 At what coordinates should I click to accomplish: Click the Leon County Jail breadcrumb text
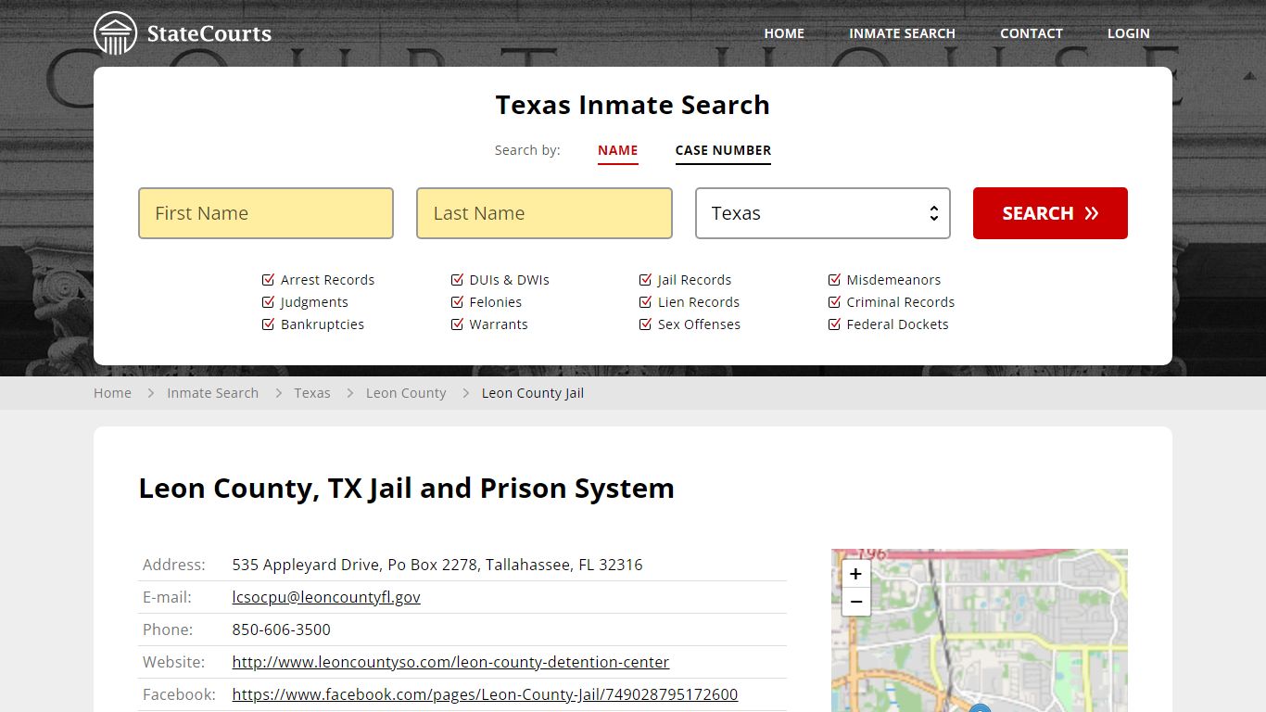point(533,393)
